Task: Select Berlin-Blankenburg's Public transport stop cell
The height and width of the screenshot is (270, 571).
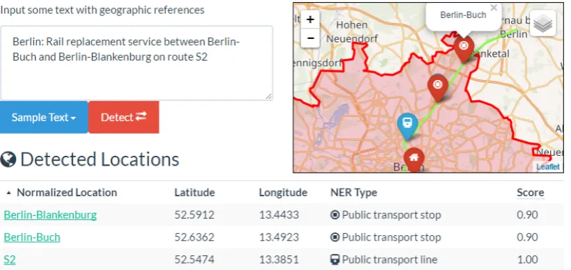Action: point(386,215)
